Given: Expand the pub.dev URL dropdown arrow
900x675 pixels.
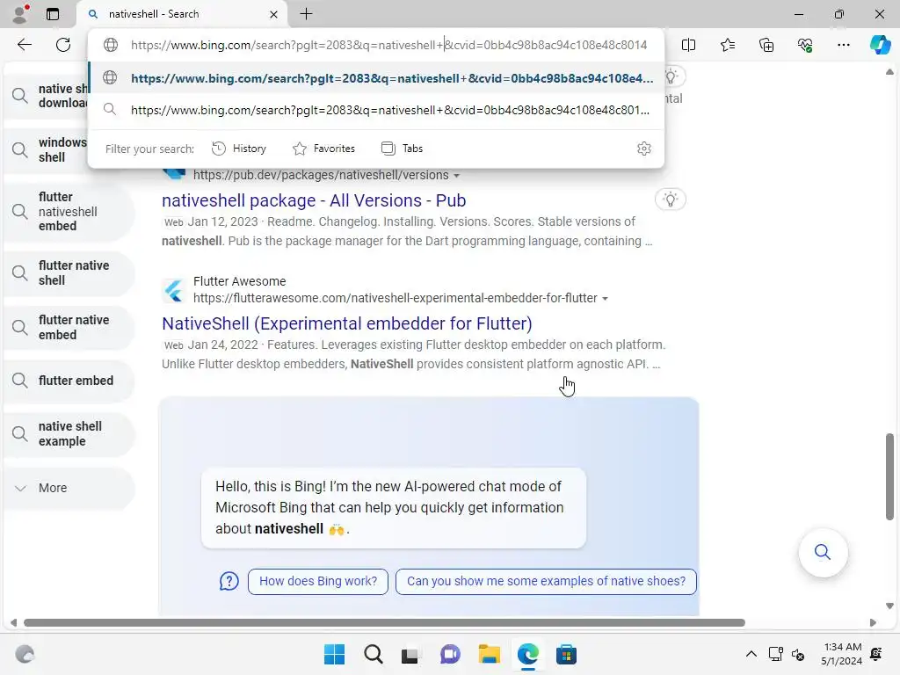Looking at the screenshot, I should click(x=457, y=176).
